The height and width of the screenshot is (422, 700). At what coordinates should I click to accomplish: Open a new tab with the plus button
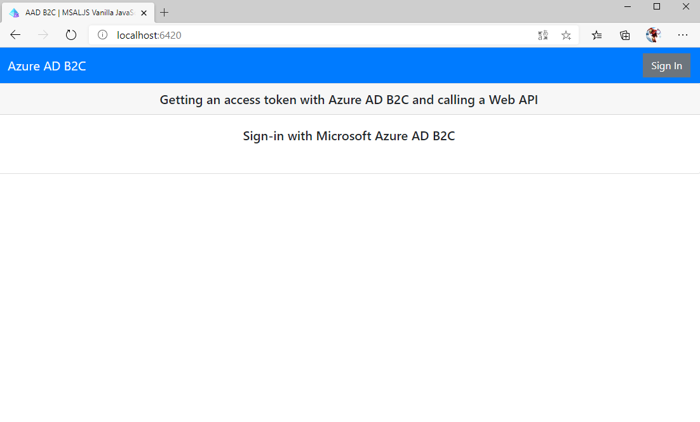[x=165, y=13]
